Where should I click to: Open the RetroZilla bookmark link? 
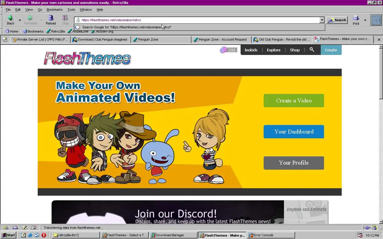click(x=56, y=31)
